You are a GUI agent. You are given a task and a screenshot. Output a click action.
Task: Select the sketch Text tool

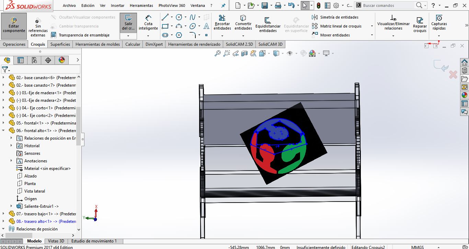coord(206,26)
